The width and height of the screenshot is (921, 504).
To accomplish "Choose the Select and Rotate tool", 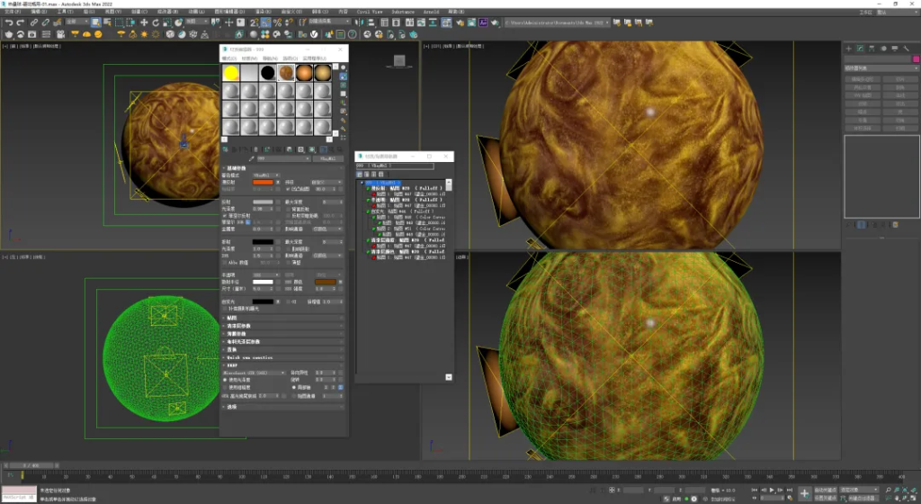I will 156,22.
